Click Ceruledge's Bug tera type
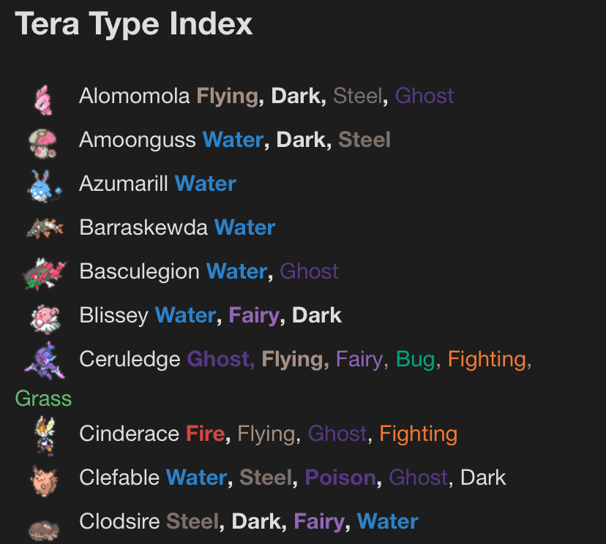 tap(416, 359)
